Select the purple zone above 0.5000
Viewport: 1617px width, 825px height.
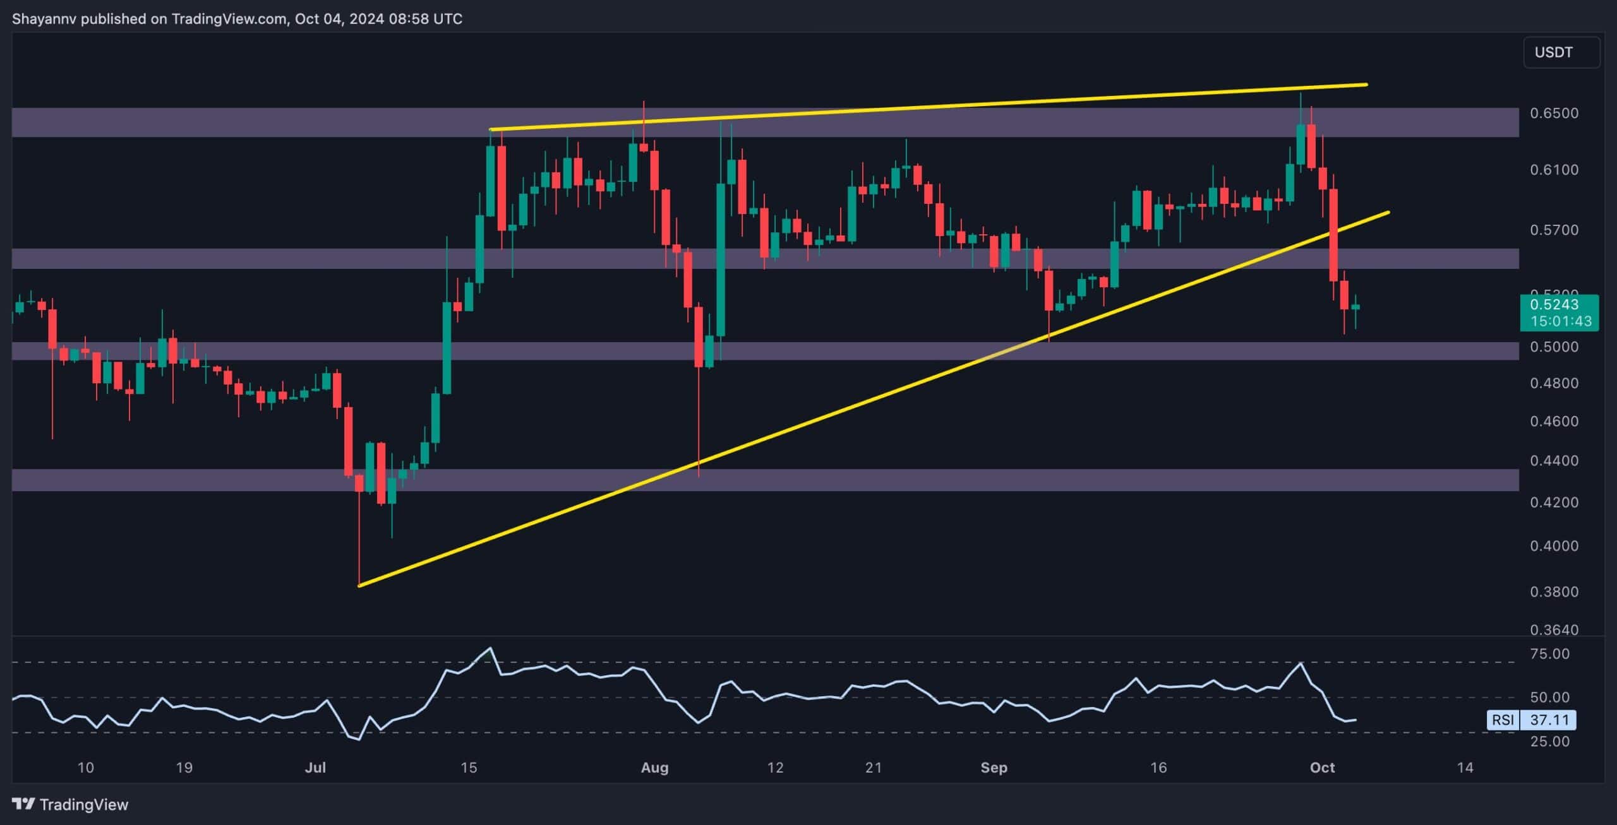765,259
